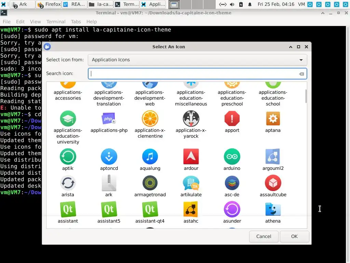The width and height of the screenshot is (350, 263).
Task: Open the Terminal Help menu
Action: (x=92, y=22)
